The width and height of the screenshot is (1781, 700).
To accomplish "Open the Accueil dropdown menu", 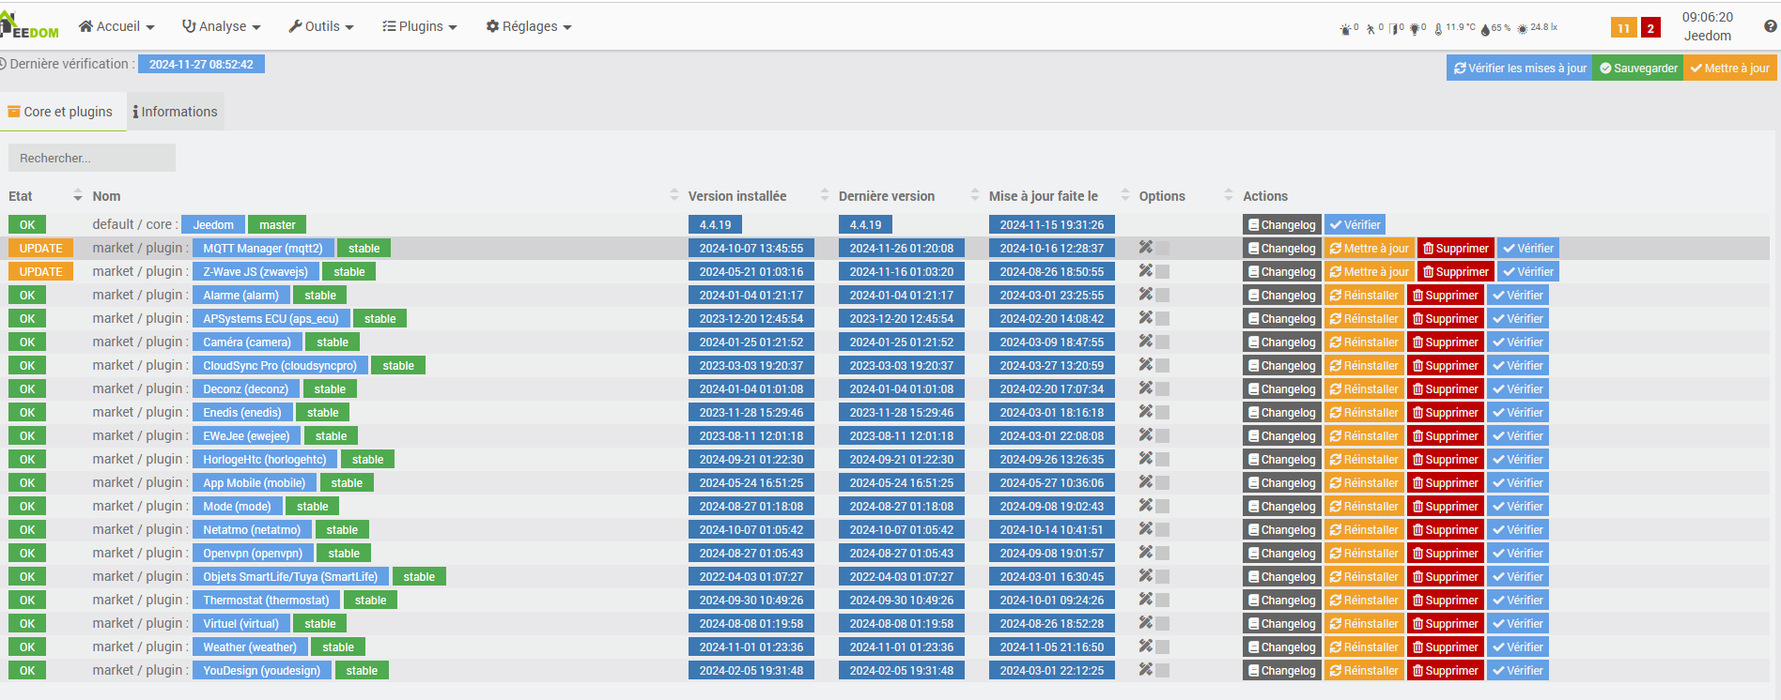I will 116,26.
